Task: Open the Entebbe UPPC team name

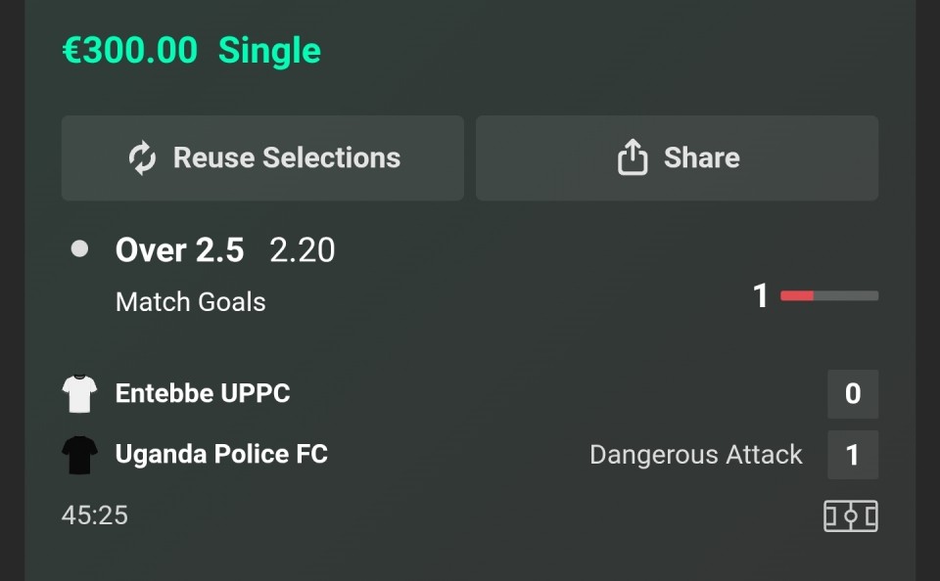Action: click(203, 393)
